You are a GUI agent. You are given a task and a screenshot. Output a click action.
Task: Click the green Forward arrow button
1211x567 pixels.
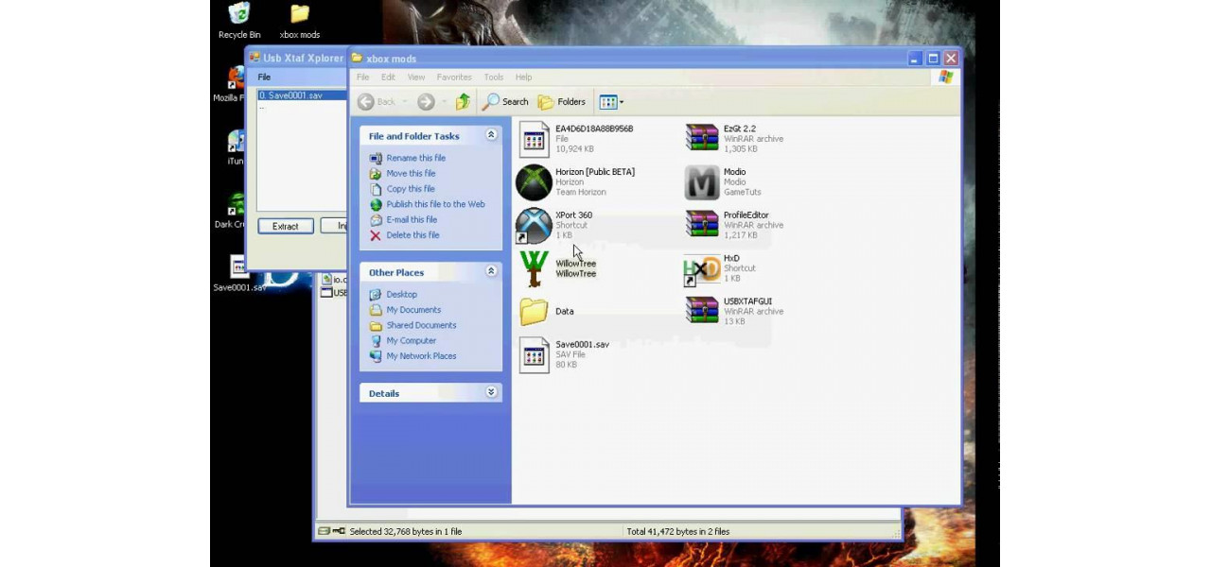pyautogui.click(x=426, y=102)
